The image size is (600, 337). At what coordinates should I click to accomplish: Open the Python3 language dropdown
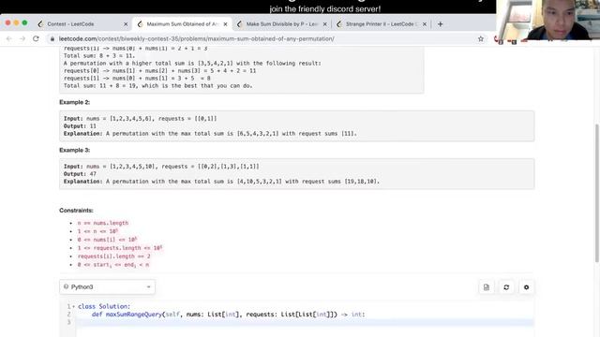point(107,287)
